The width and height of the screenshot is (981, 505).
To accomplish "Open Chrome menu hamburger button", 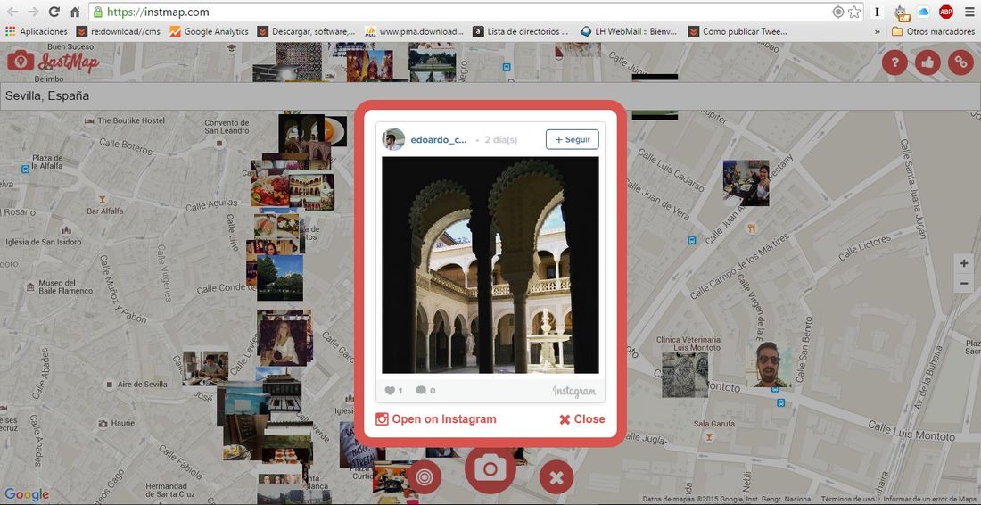I will (x=969, y=12).
